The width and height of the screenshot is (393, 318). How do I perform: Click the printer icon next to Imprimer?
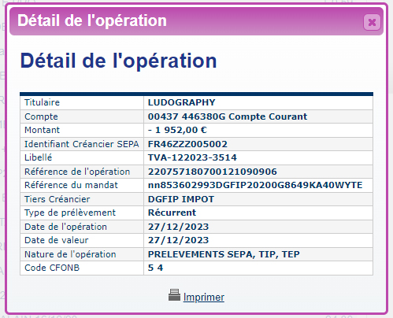point(174,295)
